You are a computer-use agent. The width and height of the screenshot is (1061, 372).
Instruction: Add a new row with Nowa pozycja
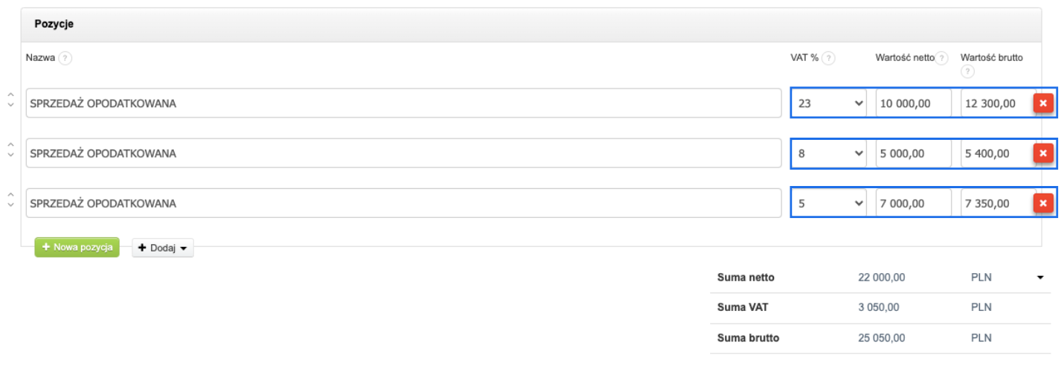(x=77, y=247)
